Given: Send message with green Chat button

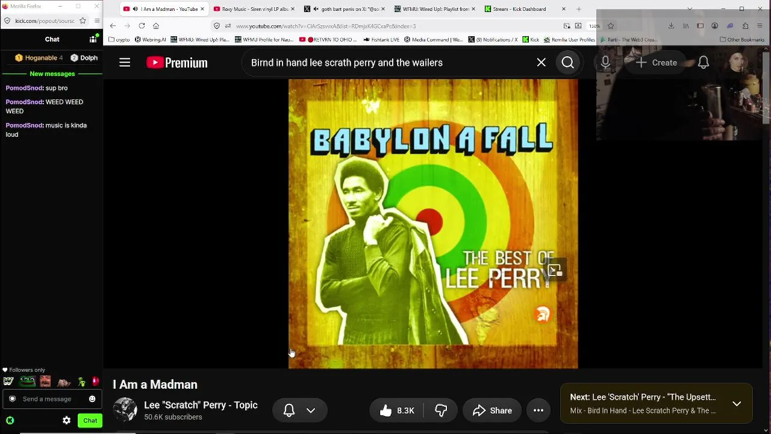Looking at the screenshot, I should 90,421.
